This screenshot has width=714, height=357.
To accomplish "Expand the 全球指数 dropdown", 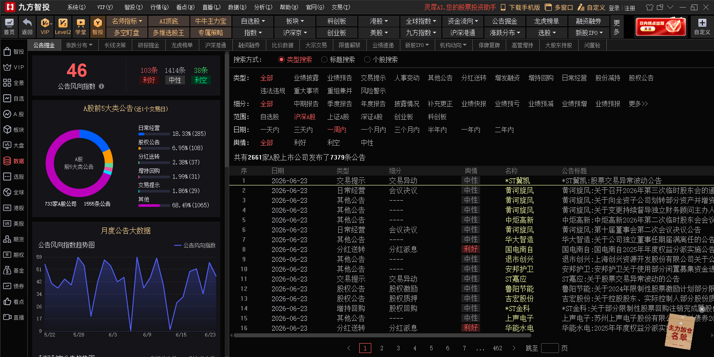I will (421, 21).
